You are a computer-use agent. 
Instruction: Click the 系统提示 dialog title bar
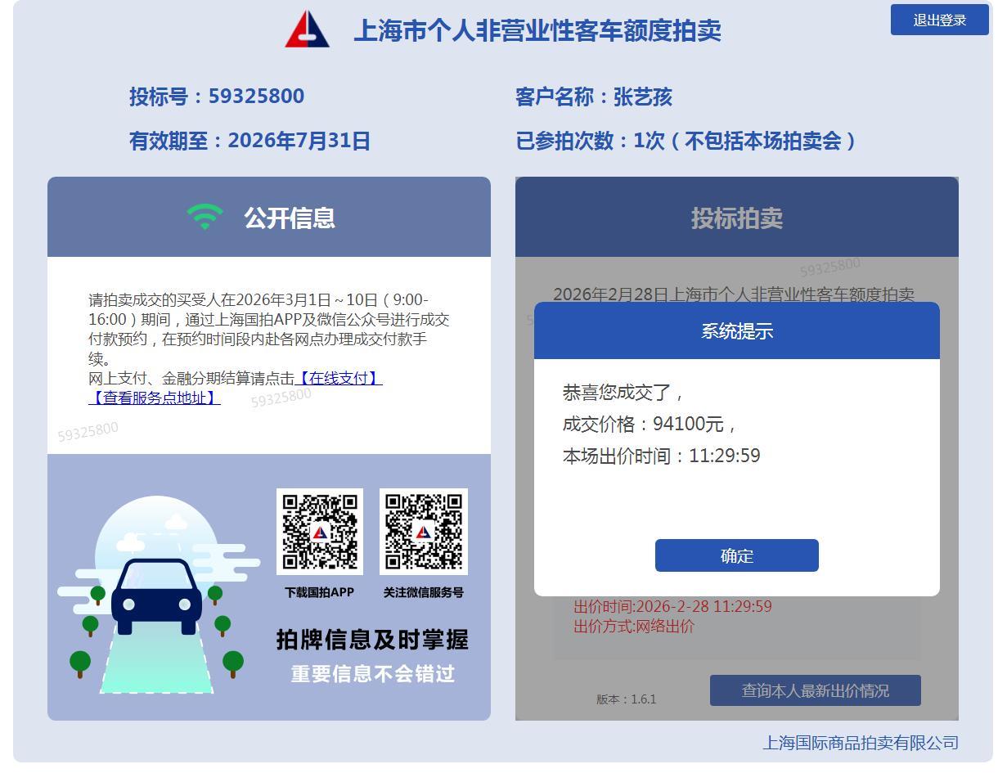(736, 331)
